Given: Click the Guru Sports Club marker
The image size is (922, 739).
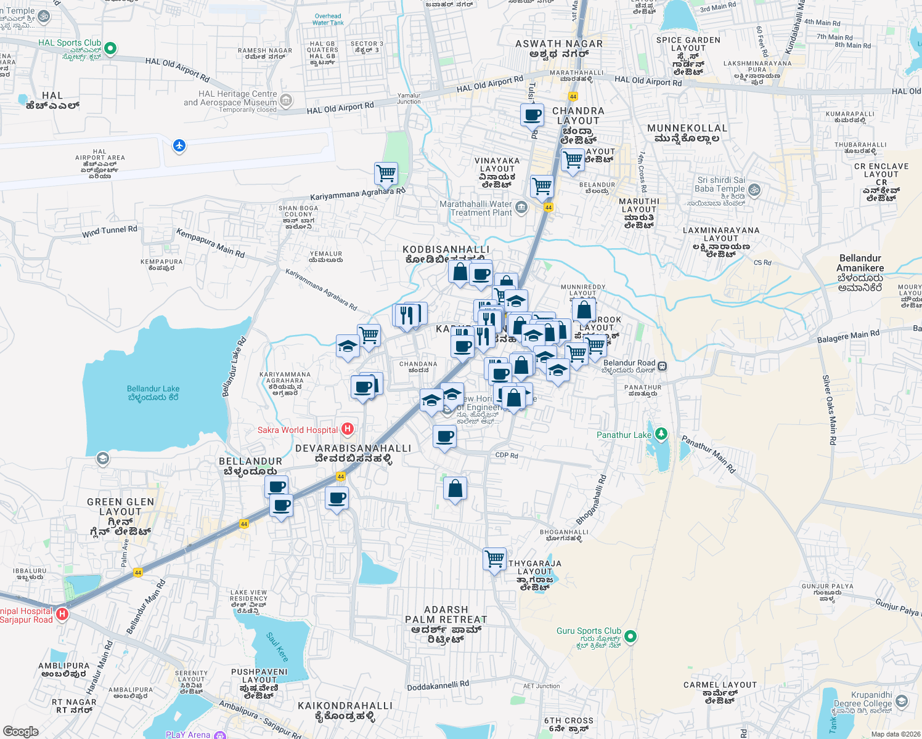Looking at the screenshot, I should tap(629, 637).
